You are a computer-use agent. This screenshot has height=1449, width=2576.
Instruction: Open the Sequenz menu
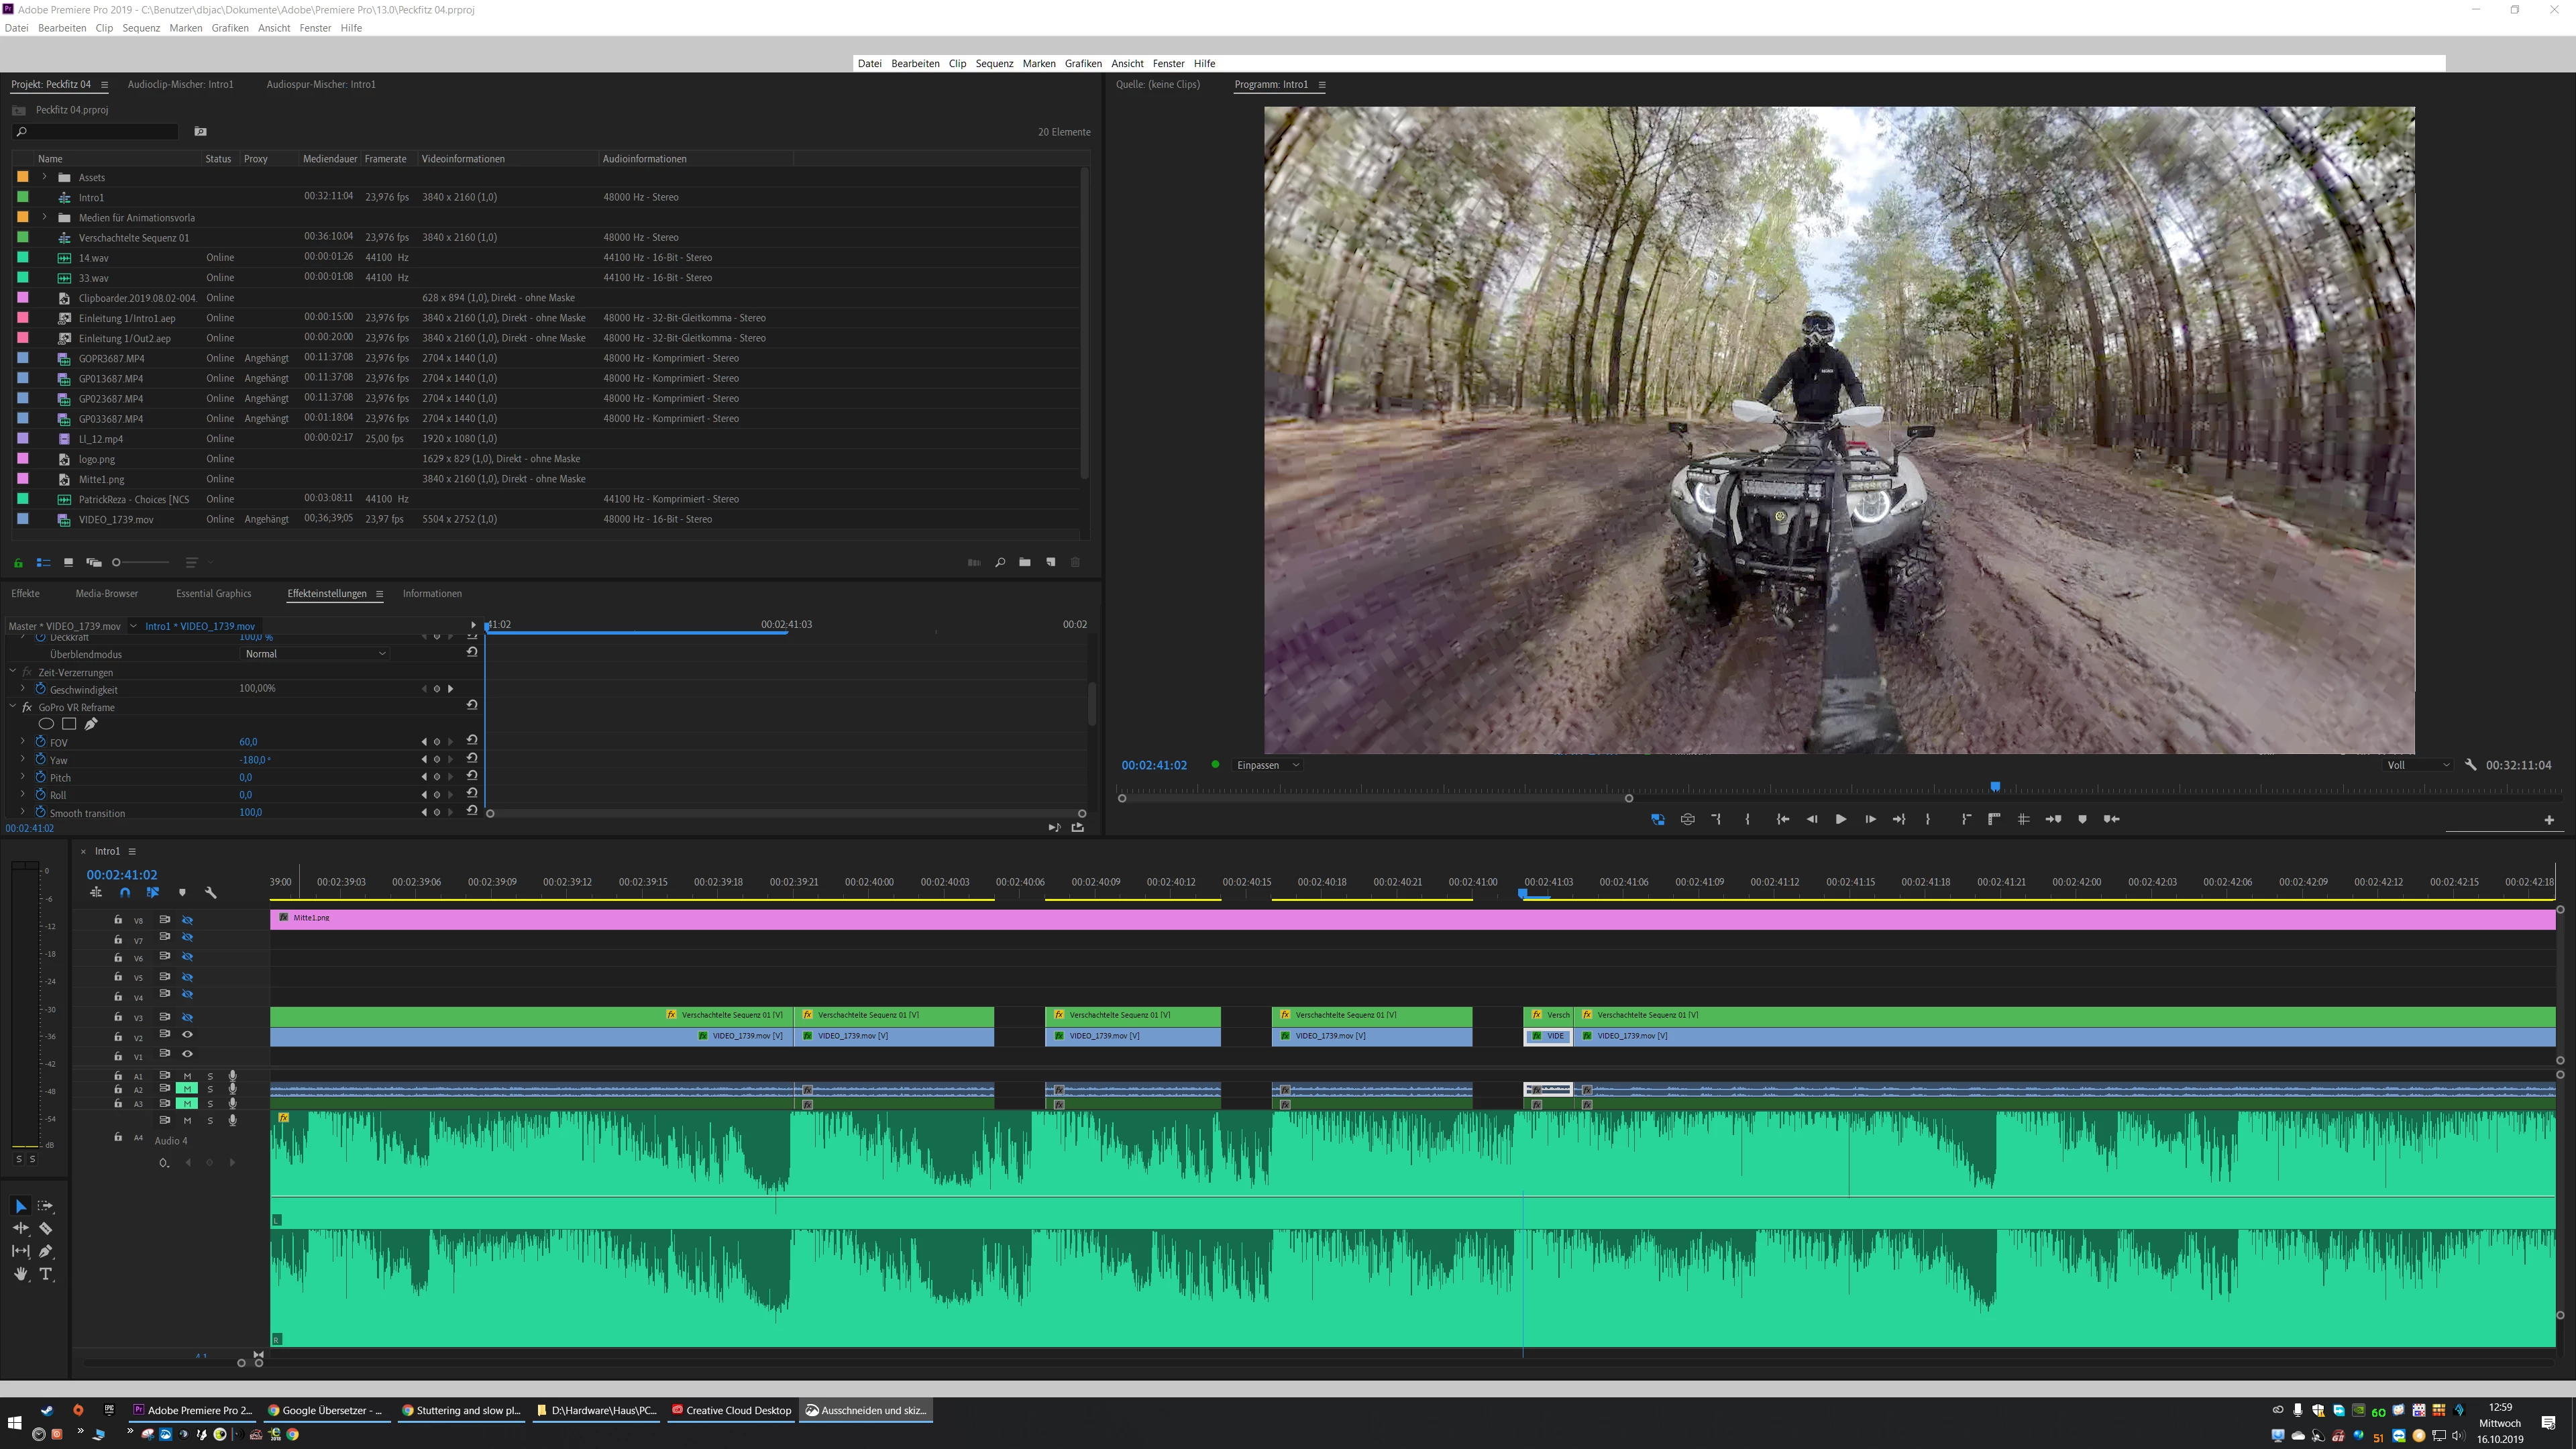(140, 28)
